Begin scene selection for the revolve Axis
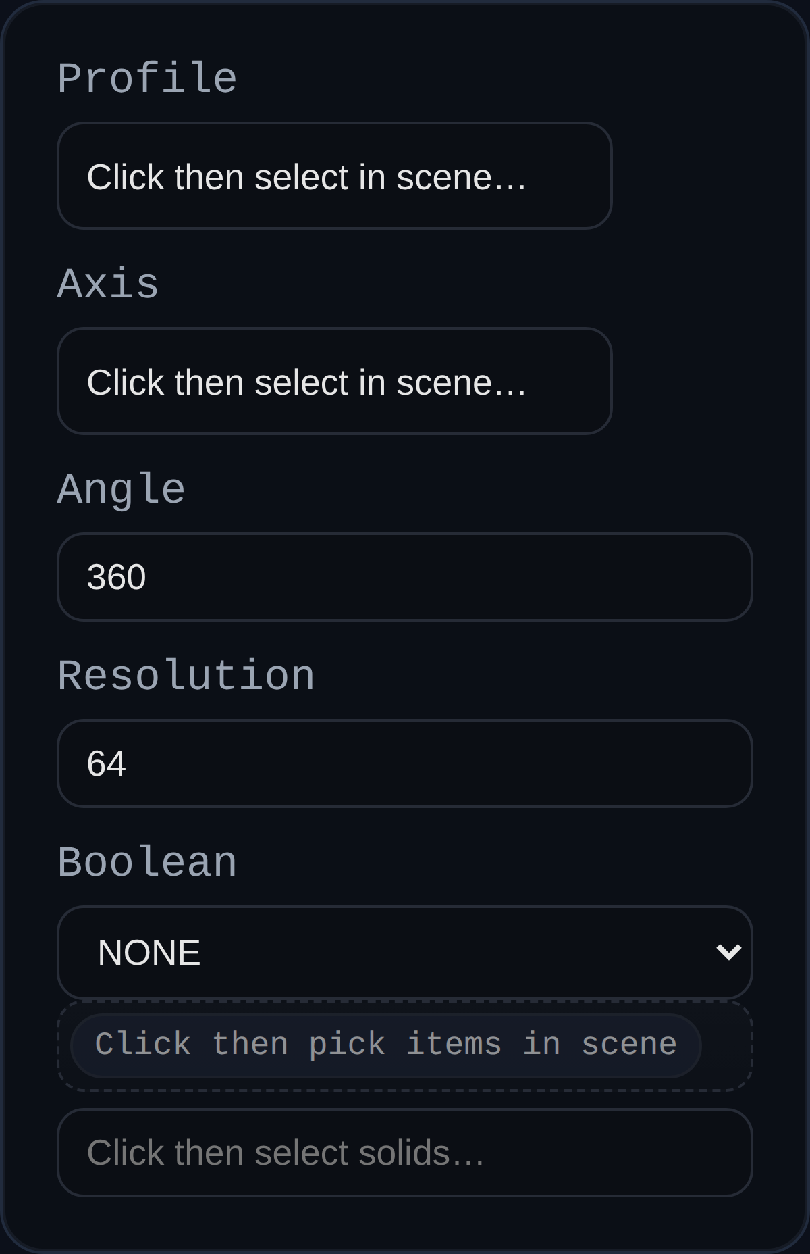Viewport: 810px width, 1254px height. pos(335,380)
